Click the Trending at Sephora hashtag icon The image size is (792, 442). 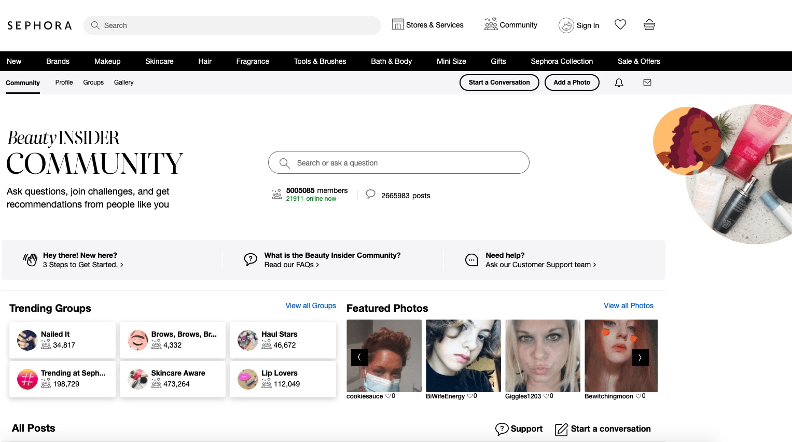pos(27,379)
